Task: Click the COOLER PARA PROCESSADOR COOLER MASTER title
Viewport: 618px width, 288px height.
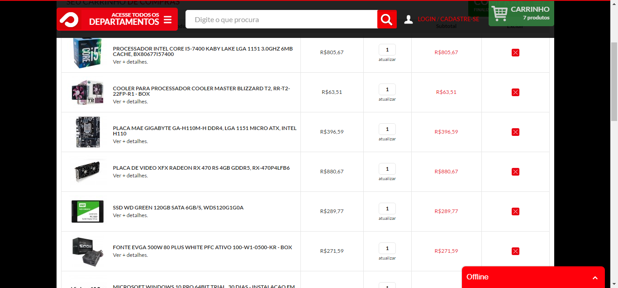Action: tap(202, 91)
